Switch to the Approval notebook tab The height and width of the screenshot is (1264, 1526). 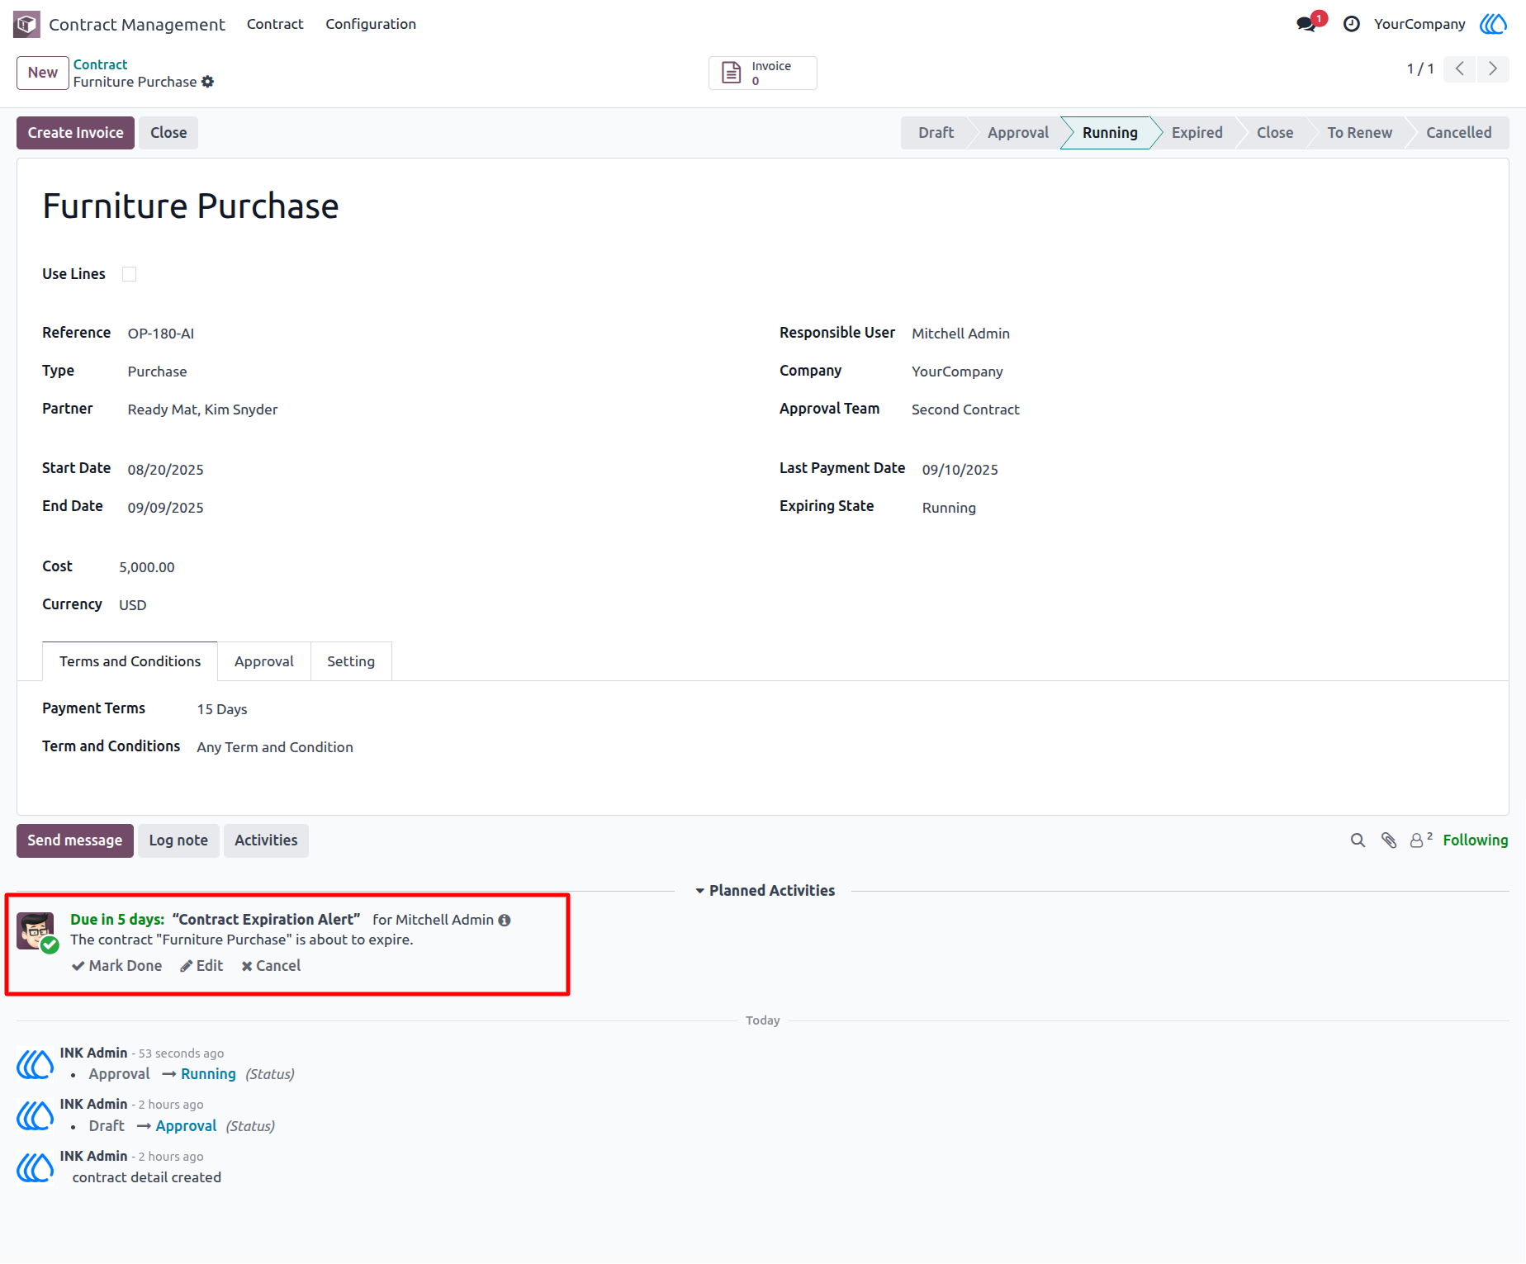pos(264,661)
